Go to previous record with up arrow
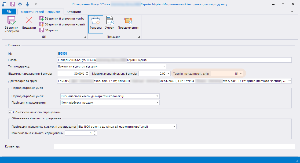Viewport: 300px width, 163px height. click(x=20, y=4)
